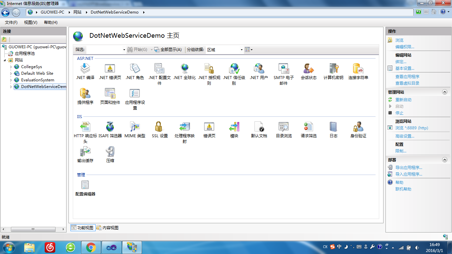Click 导出应用程序... link
The height and width of the screenshot is (254, 452).
[409, 168]
